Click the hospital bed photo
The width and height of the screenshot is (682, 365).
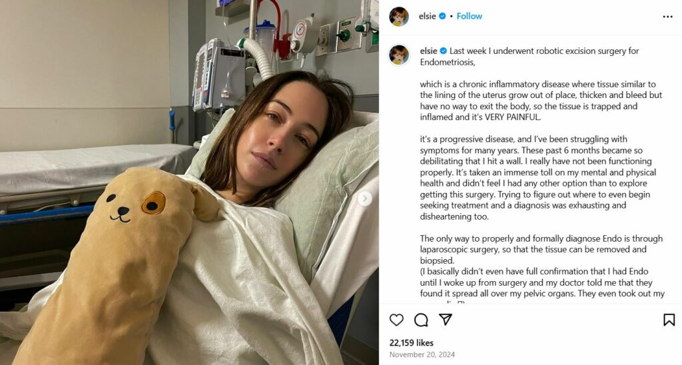[189, 182]
